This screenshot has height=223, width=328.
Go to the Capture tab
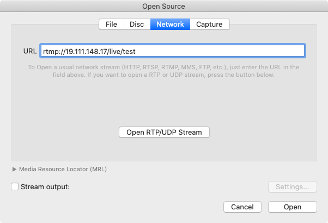210,24
